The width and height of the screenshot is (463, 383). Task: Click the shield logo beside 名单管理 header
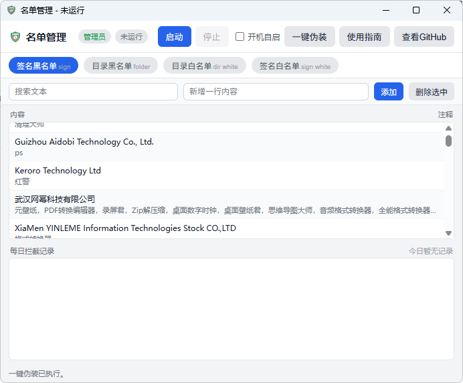point(15,37)
